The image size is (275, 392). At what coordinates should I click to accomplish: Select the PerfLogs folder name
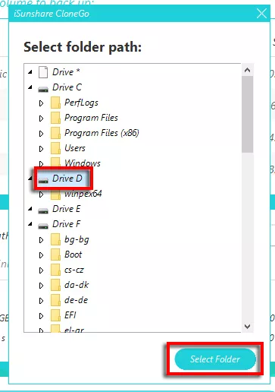click(x=81, y=103)
